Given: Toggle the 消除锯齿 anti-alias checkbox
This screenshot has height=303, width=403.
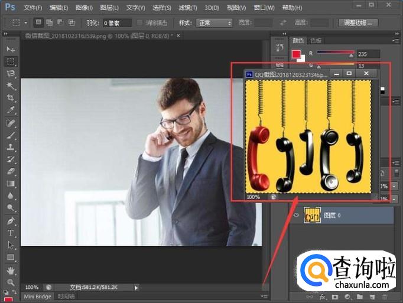Looking at the screenshot, I should pos(139,22).
